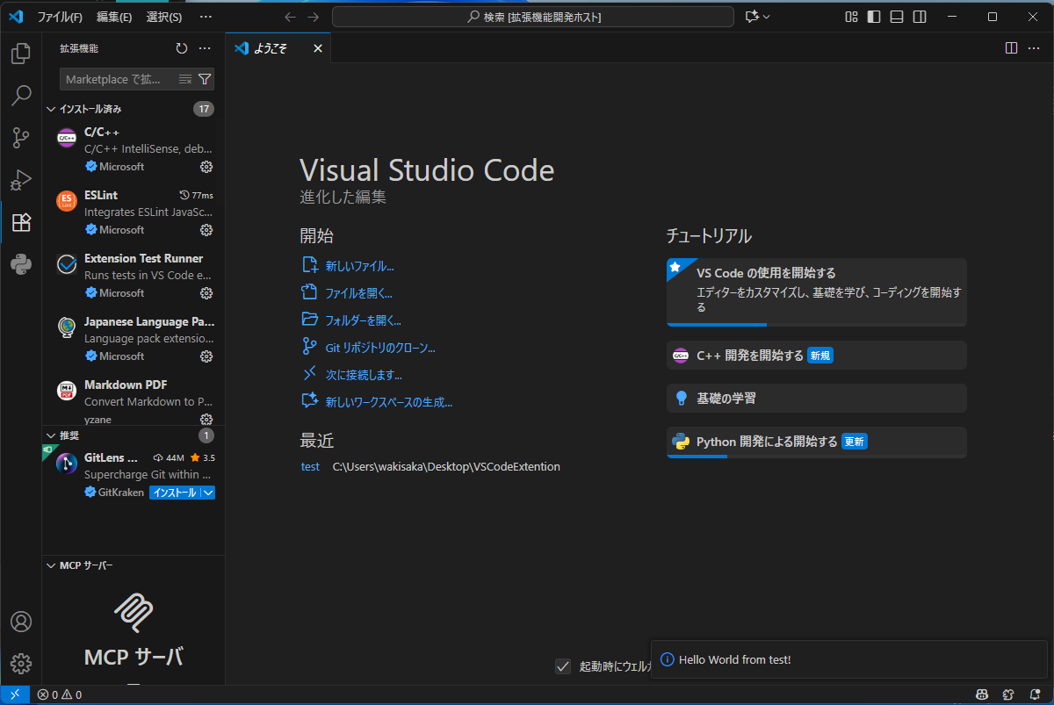The width and height of the screenshot is (1054, 705).
Task: Open the Source Control view
Action: pyautogui.click(x=20, y=137)
